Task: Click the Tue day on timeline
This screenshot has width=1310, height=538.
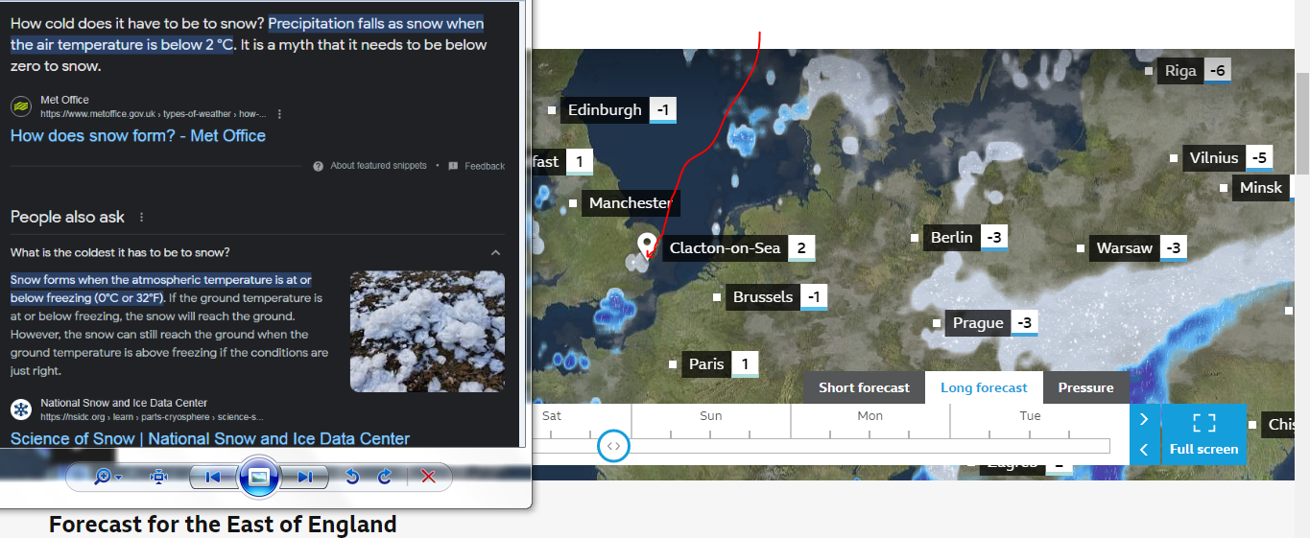Action: coord(1030,415)
